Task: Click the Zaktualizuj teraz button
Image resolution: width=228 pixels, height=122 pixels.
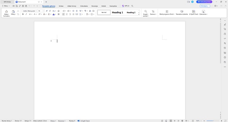Action: [204, 2]
